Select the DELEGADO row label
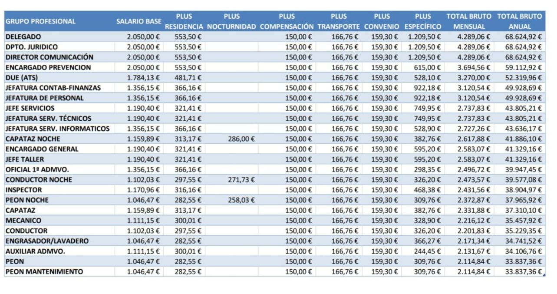557x294 pixels. [x=23, y=37]
